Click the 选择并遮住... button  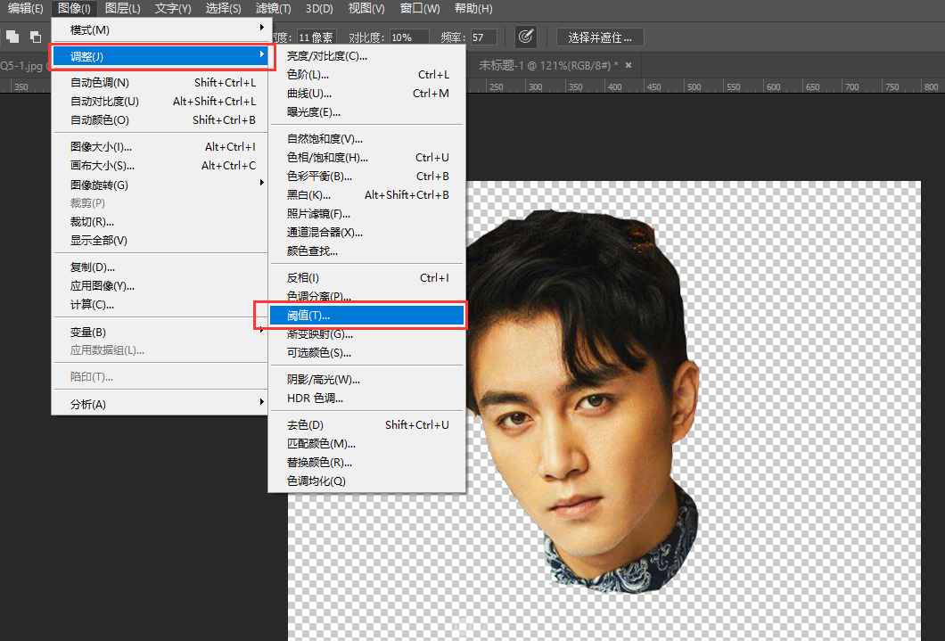pyautogui.click(x=600, y=37)
